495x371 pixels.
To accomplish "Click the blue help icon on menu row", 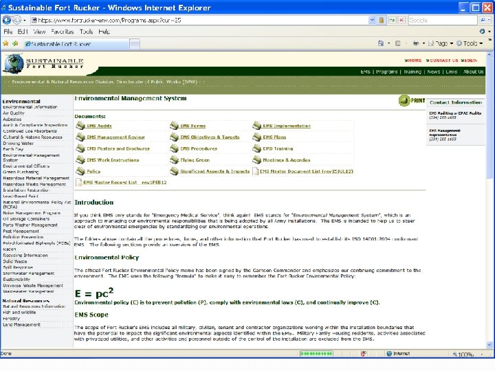I will 482,31.
